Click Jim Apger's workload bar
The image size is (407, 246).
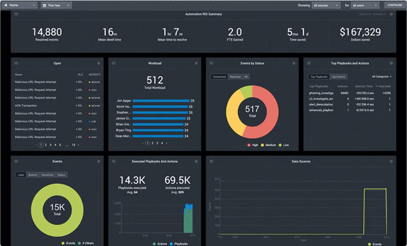tap(161, 101)
